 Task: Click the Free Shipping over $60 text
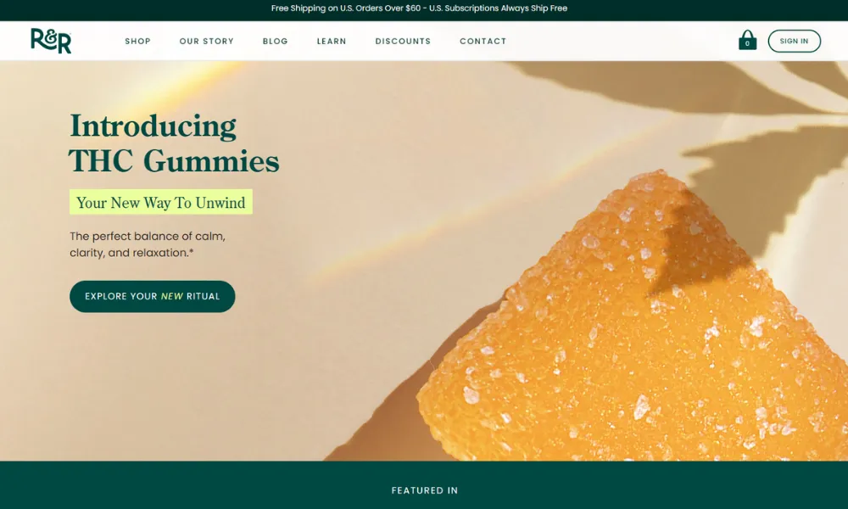tap(346, 8)
